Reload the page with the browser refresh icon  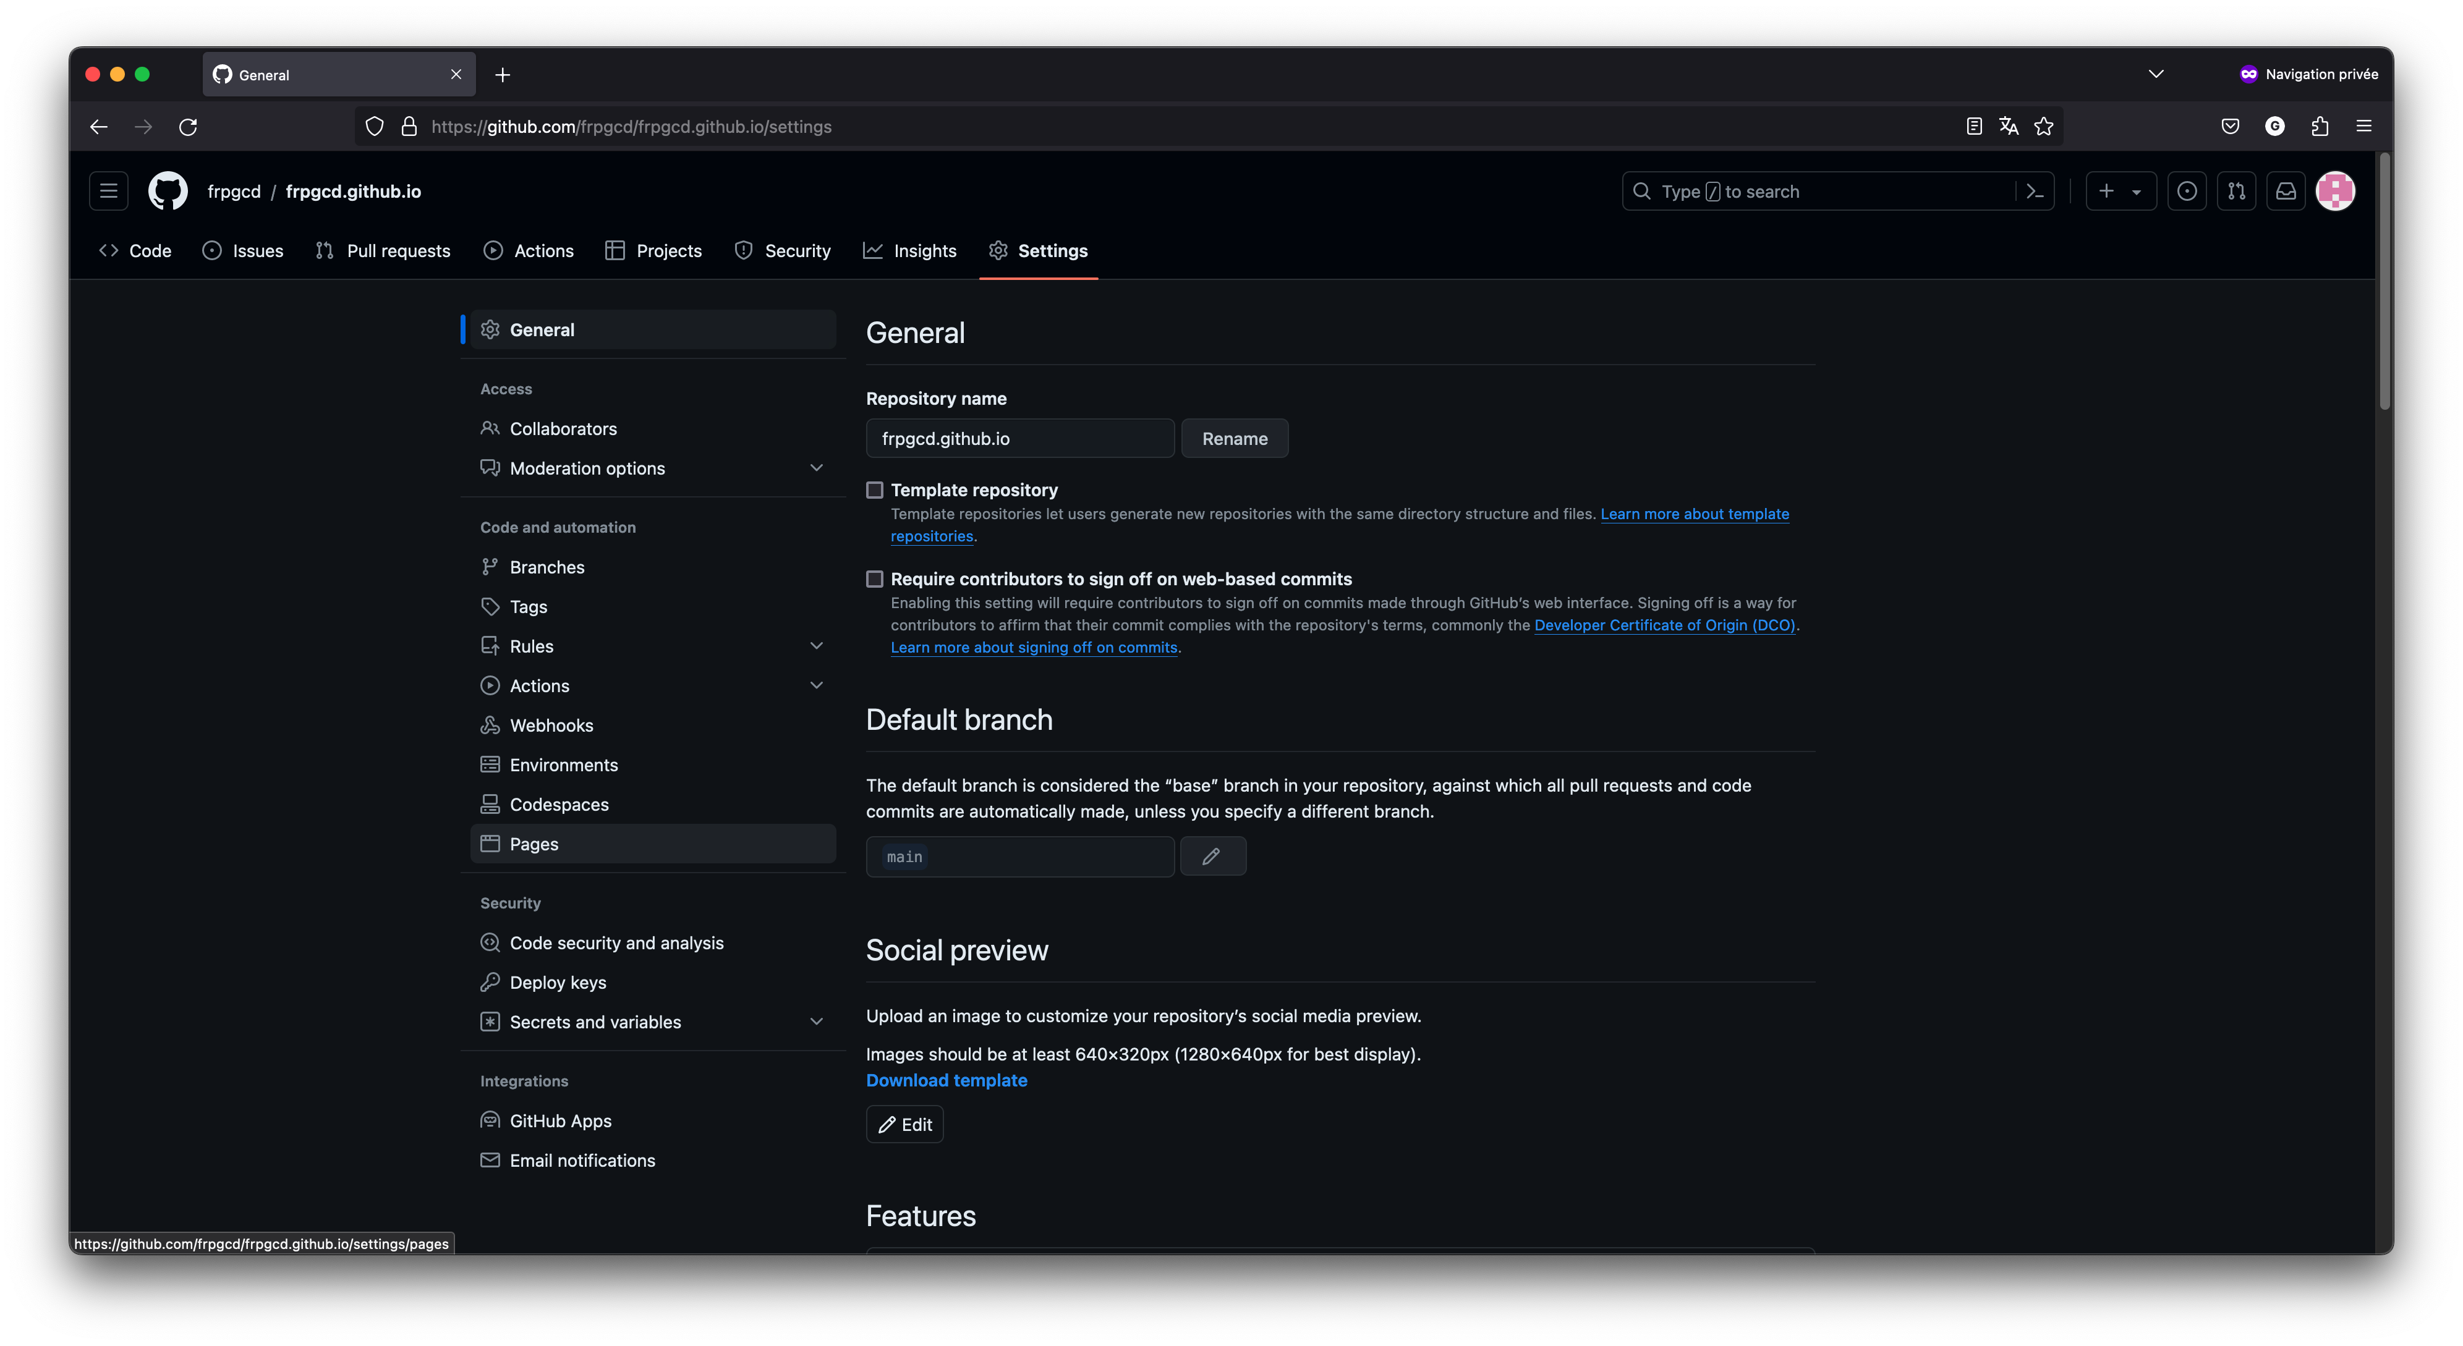point(187,126)
